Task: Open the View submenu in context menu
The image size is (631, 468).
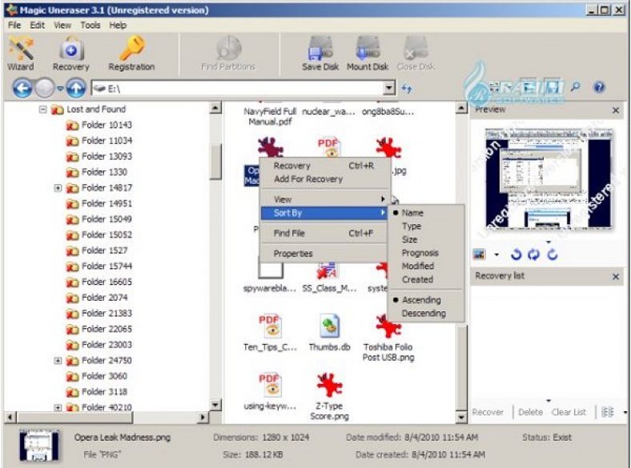Action: point(324,199)
